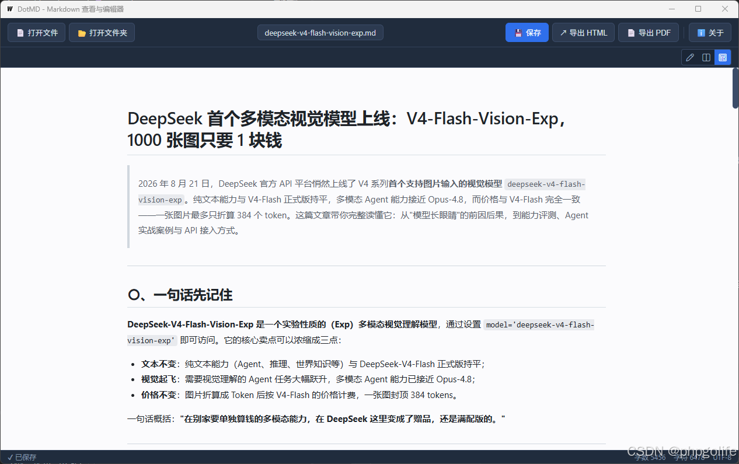Click the DotMD app logo icon

tap(10, 9)
